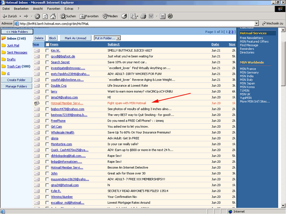Viewport: 286px width, 214px height.
Task: Sort messages by the Subject column
Action: coord(113,44)
